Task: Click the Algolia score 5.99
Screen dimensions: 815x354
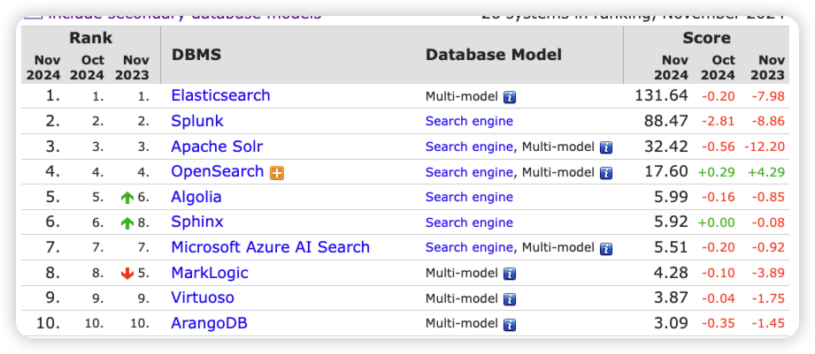Action: tap(671, 197)
